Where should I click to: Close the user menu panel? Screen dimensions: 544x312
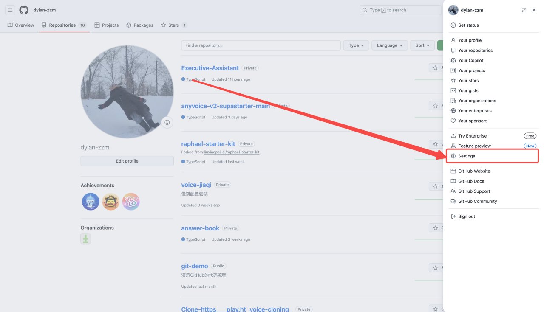pos(534,10)
